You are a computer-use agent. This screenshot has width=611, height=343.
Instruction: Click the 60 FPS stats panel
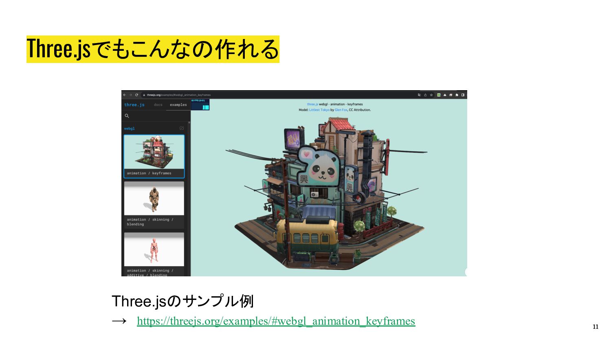pos(200,104)
